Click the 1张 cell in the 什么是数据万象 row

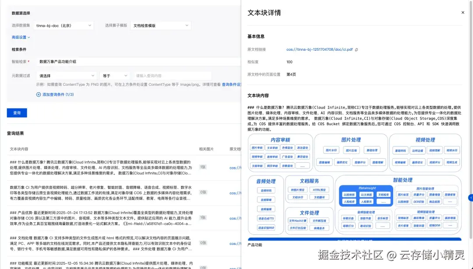point(203,167)
